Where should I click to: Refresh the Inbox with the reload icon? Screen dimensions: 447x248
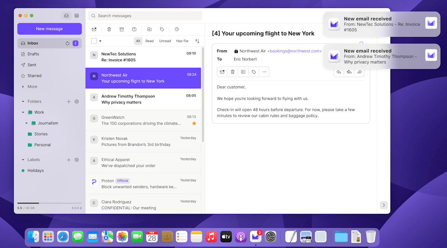click(x=67, y=43)
